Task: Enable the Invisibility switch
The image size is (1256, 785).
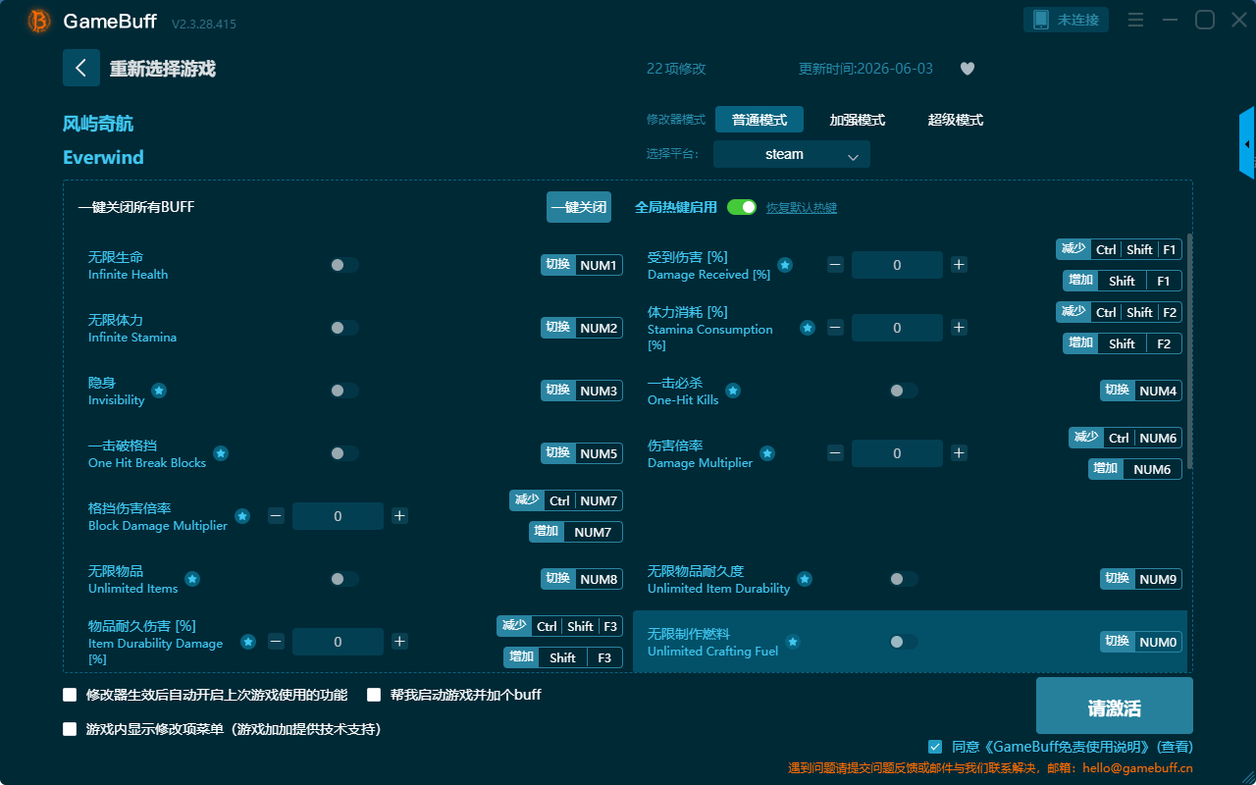Action: [344, 391]
